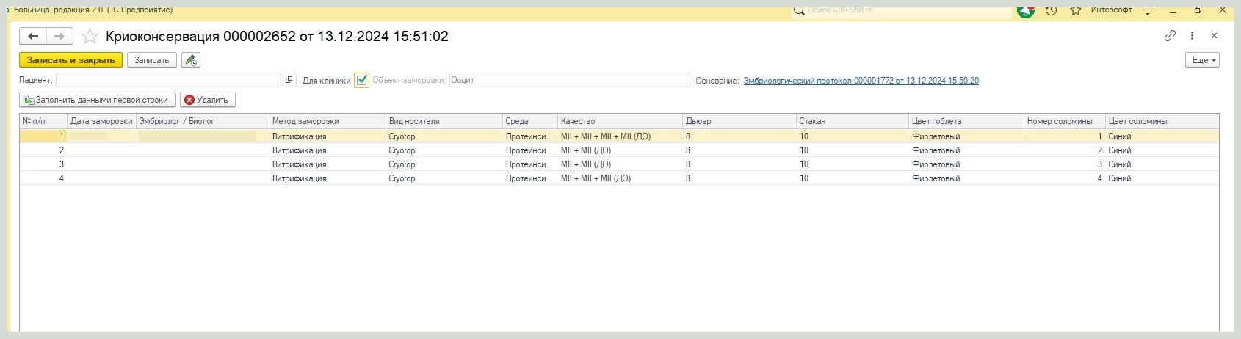Restore the application window size
Screen dimensions: 1241x339
coord(1198,10)
